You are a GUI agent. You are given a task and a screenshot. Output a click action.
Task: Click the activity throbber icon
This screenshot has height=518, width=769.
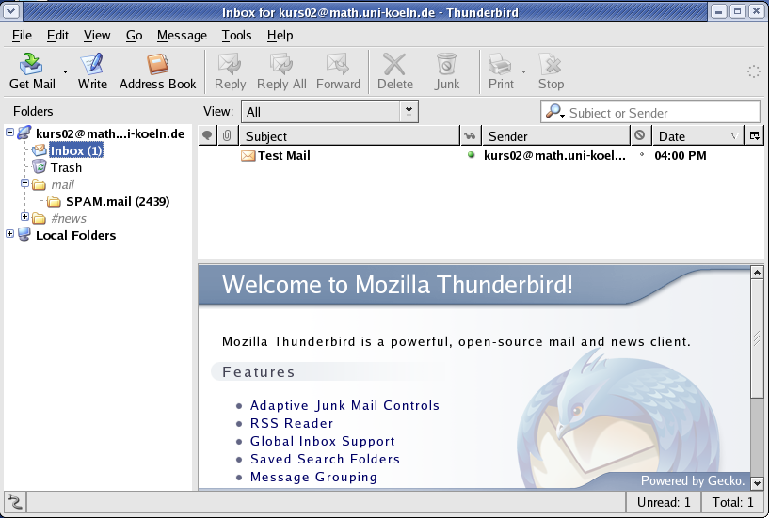[x=753, y=71]
